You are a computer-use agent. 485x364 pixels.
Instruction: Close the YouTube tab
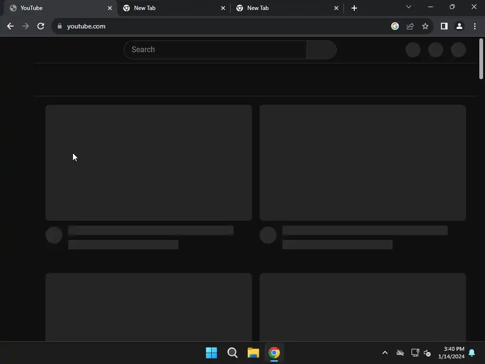click(110, 8)
